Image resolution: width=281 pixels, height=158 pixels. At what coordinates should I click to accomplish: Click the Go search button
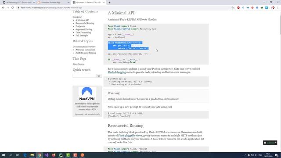point(99,76)
